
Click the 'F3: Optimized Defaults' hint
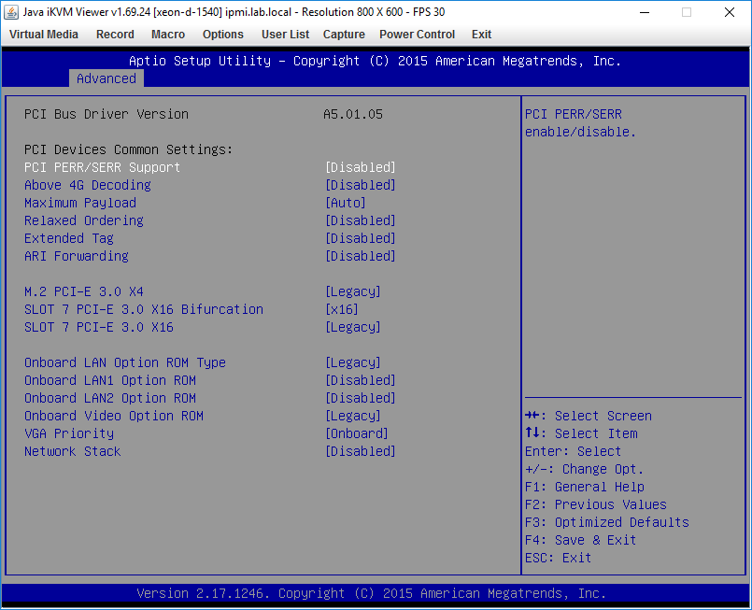[x=607, y=522]
